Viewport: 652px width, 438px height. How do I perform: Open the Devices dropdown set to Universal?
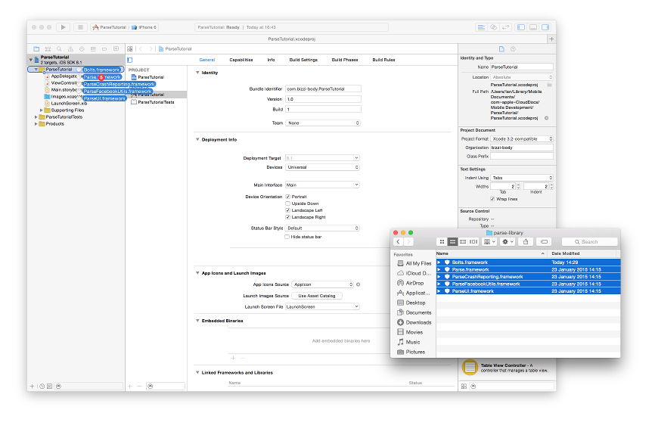pyautogui.click(x=322, y=167)
